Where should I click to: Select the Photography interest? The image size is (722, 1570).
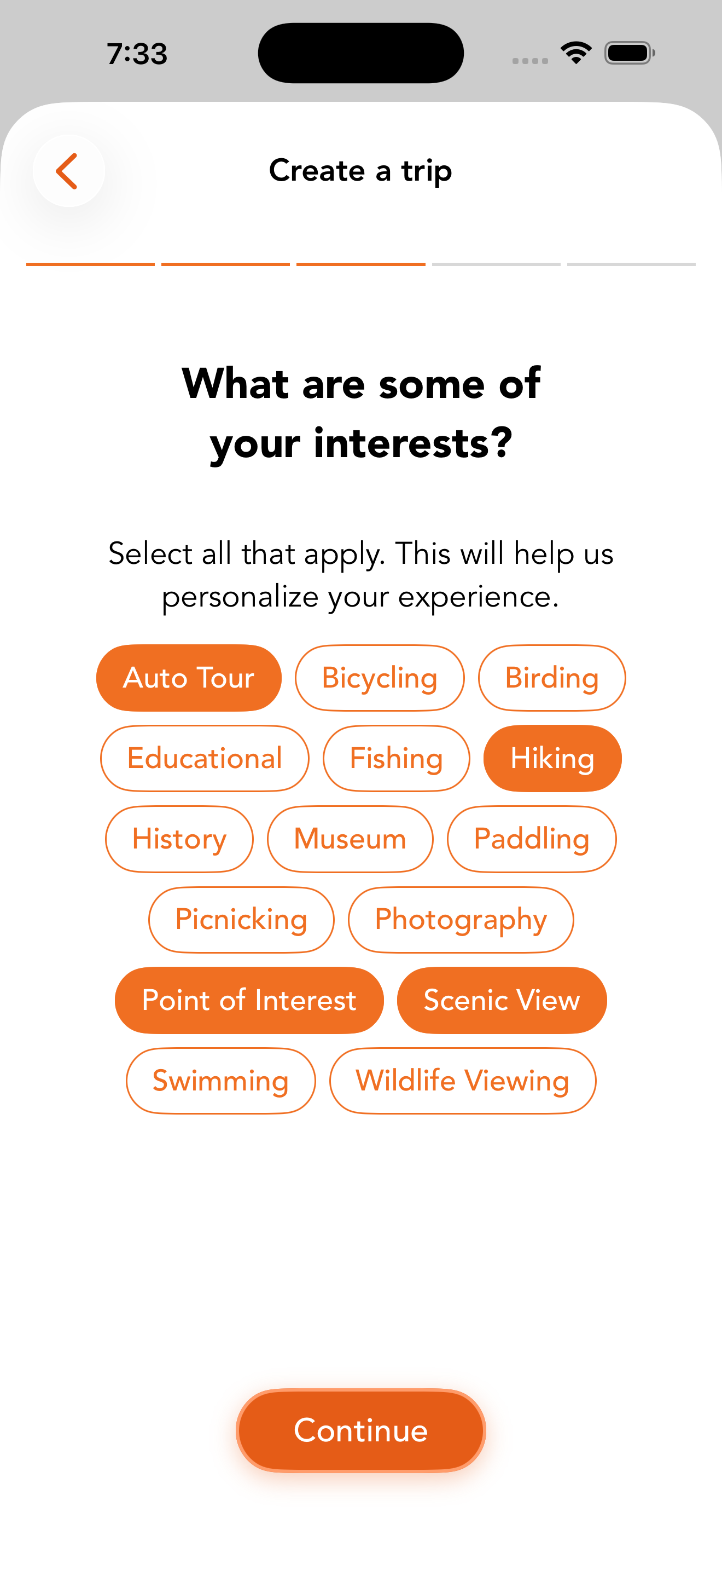point(461,919)
